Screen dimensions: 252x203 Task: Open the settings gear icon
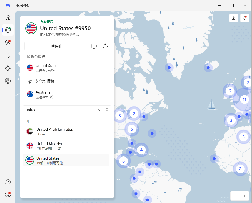8,195
